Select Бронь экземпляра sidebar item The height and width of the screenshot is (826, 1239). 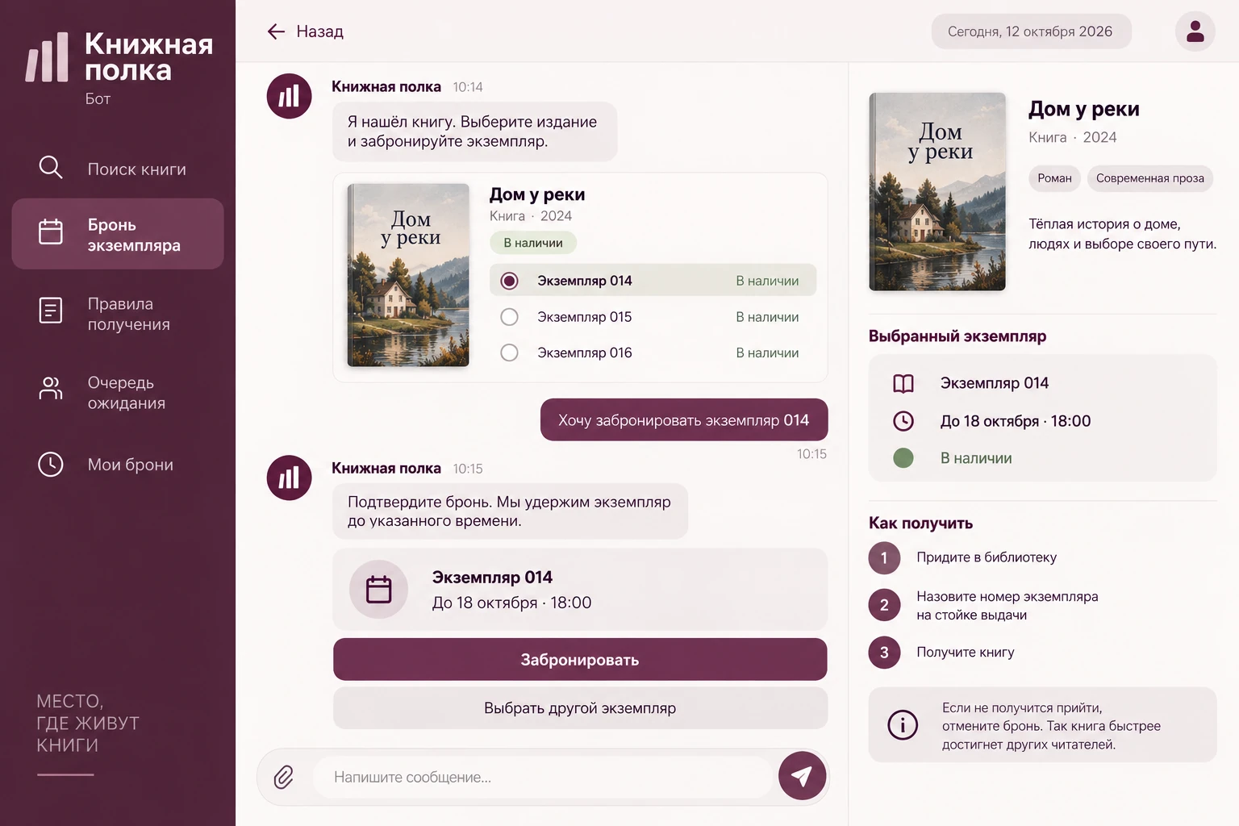(118, 234)
